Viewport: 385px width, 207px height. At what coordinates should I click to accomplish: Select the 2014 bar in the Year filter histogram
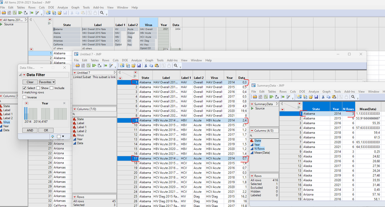coord(27,114)
